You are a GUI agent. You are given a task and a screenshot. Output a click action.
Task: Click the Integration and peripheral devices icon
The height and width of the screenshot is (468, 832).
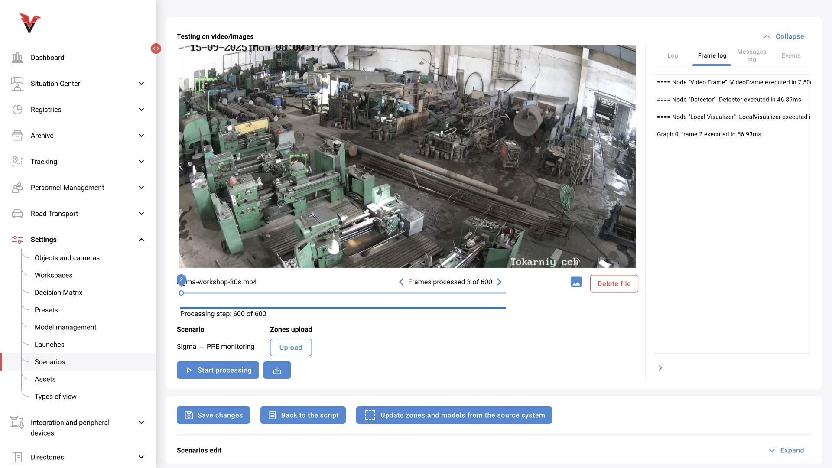(17, 422)
